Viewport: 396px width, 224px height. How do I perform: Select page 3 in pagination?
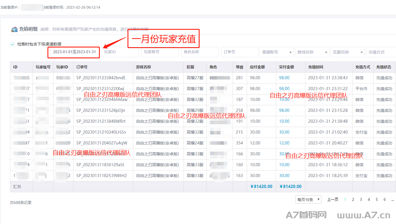coord(361,200)
